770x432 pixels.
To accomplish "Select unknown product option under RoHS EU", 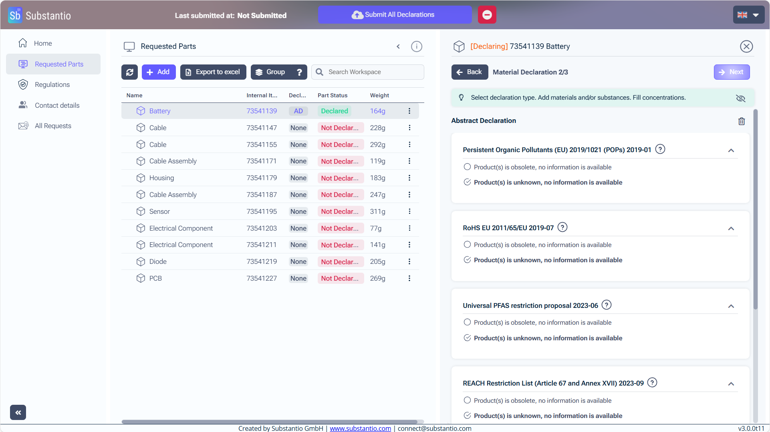I will tap(467, 260).
